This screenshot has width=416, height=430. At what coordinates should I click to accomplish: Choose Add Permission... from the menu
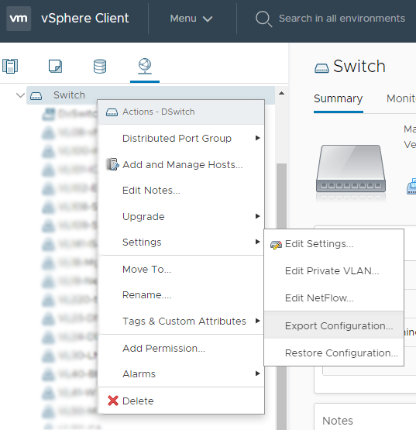(x=181, y=349)
